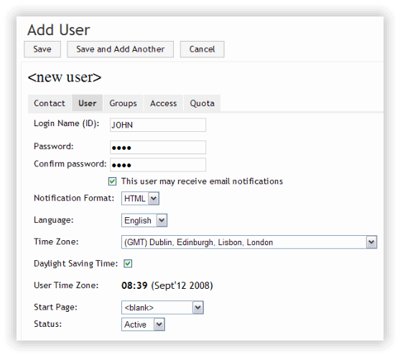400x357 pixels.
Task: Uncheck email notifications checkbox
Action: click(112, 181)
